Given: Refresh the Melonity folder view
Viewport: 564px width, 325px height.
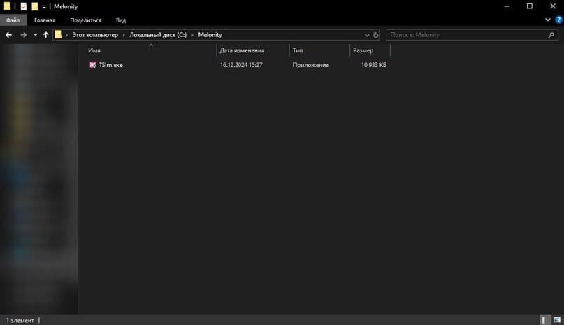Looking at the screenshot, I should click(x=376, y=34).
